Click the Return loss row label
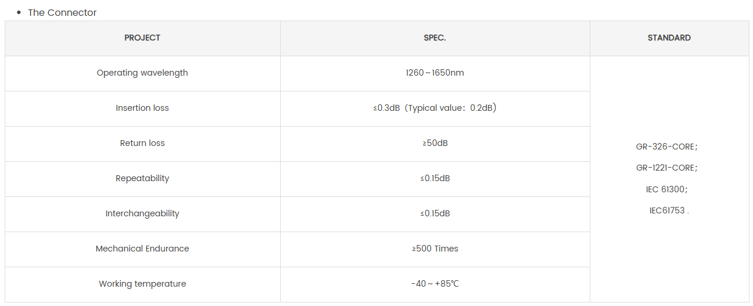 142,143
